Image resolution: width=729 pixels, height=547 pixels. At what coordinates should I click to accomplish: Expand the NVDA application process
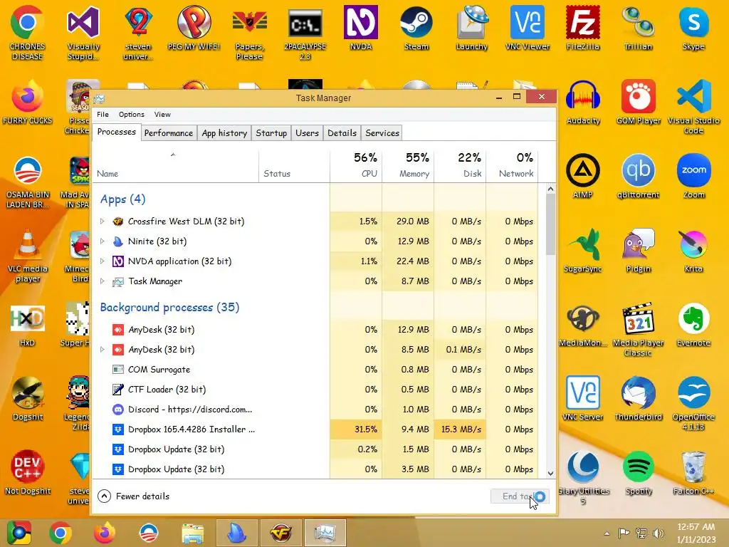(103, 261)
